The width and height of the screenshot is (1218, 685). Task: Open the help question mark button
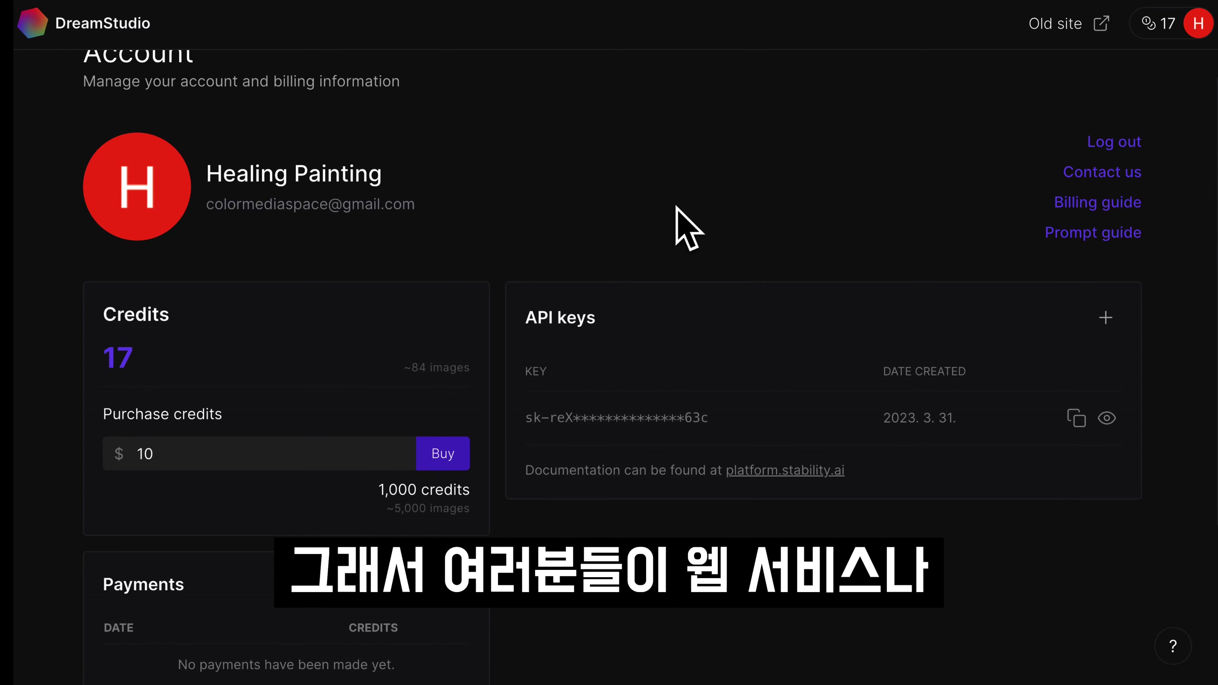click(1173, 646)
